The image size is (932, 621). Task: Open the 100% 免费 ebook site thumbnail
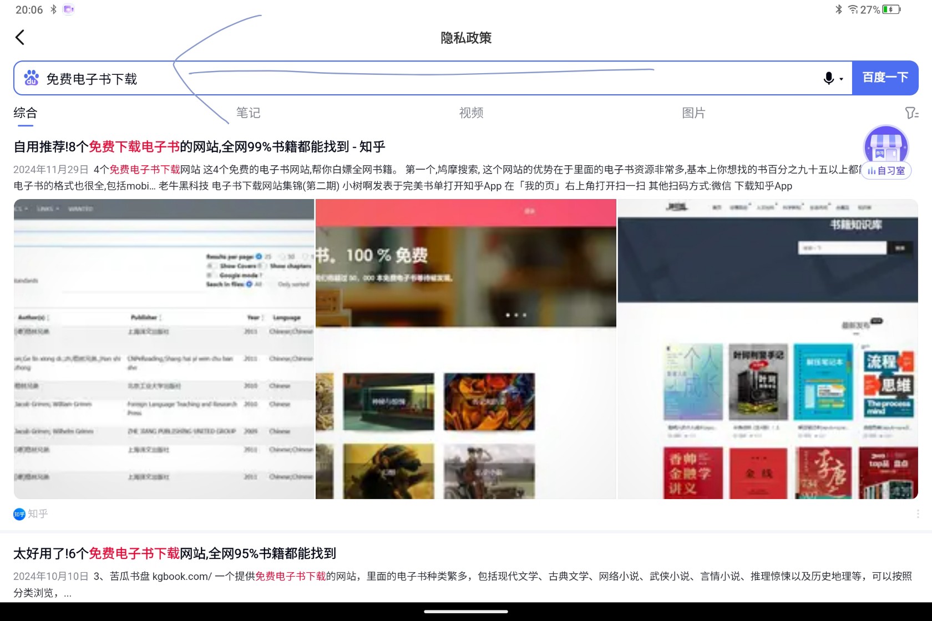tap(466, 349)
